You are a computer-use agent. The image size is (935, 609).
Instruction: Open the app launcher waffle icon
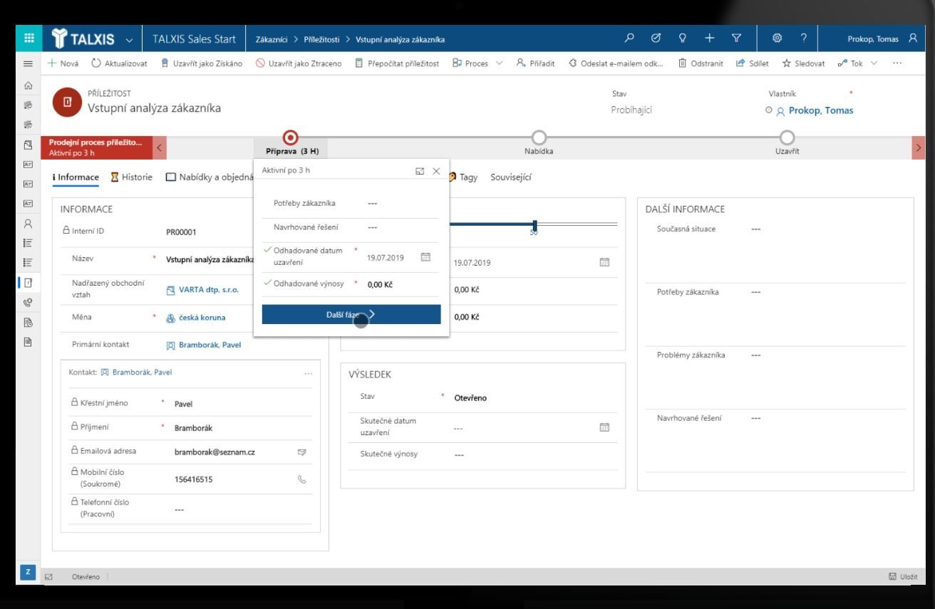[29, 38]
